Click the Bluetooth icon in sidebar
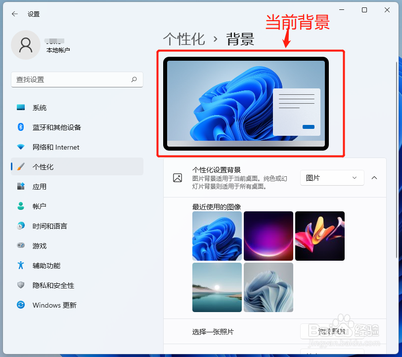The width and height of the screenshot is (402, 357). pos(21,127)
